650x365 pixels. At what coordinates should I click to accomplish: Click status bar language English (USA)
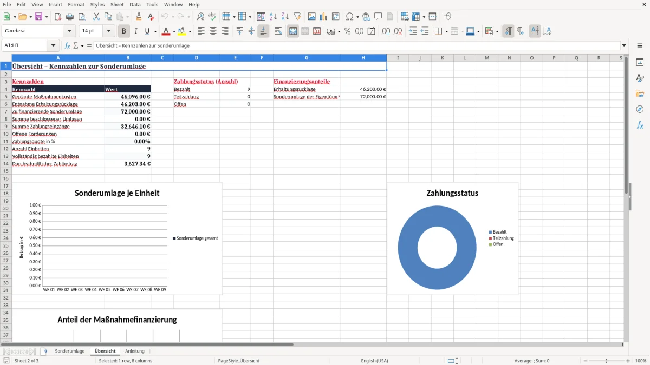point(374,361)
